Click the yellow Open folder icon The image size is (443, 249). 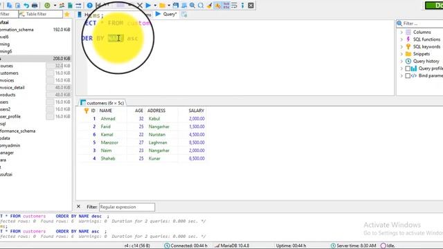[162, 6]
